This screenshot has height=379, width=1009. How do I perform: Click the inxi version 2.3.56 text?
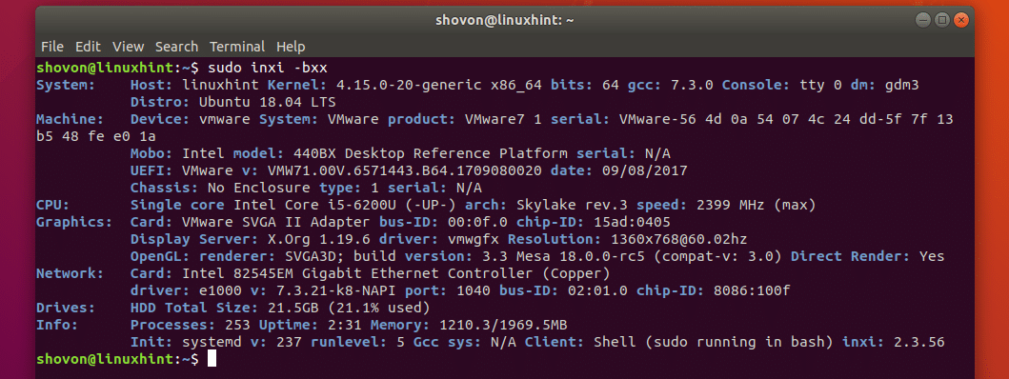pos(918,341)
